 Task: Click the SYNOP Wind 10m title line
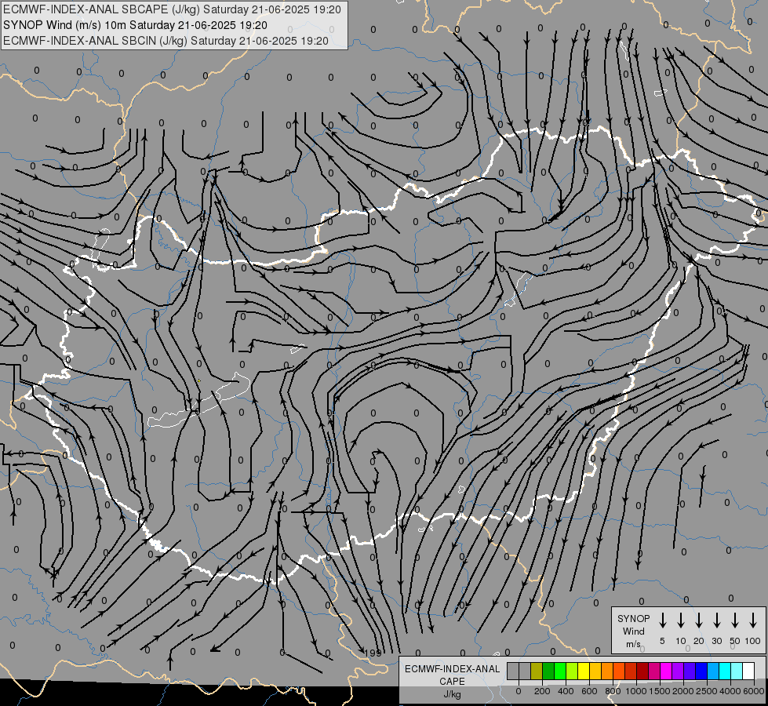click(135, 25)
